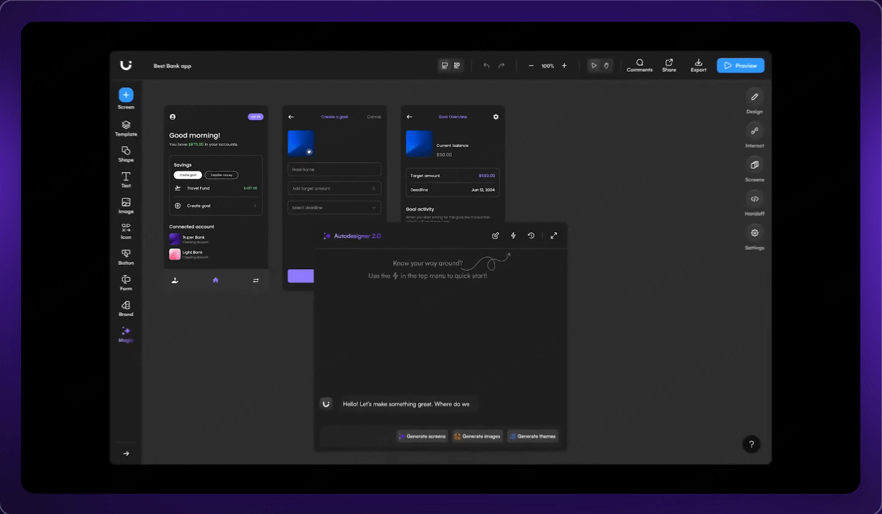Click the Generate screens button
The height and width of the screenshot is (514, 882).
422,436
